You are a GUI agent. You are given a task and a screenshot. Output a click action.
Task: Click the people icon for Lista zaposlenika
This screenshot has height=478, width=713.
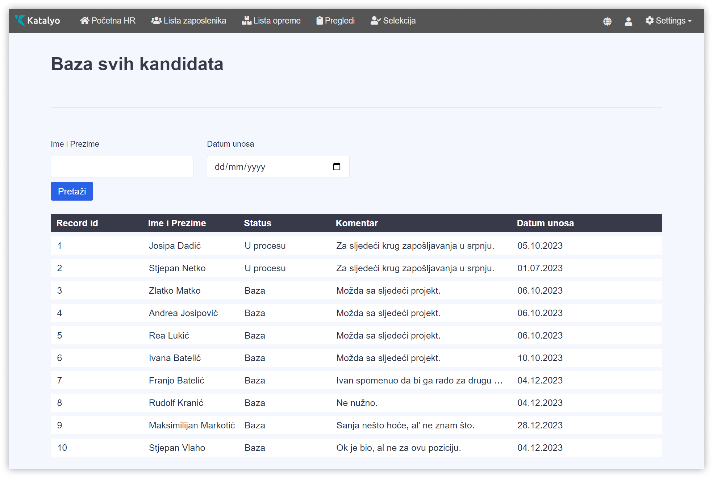click(156, 21)
